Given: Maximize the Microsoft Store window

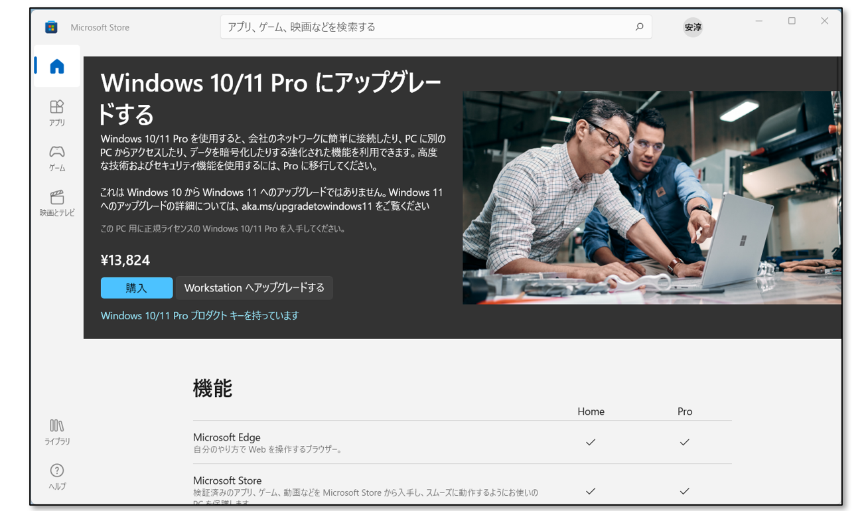Looking at the screenshot, I should click(792, 21).
